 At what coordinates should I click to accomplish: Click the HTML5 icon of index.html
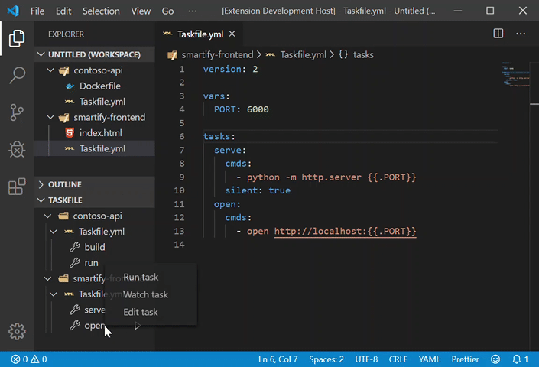tap(70, 132)
